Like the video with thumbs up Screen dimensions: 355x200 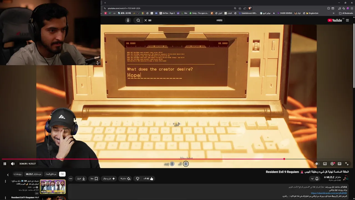coord(148,179)
